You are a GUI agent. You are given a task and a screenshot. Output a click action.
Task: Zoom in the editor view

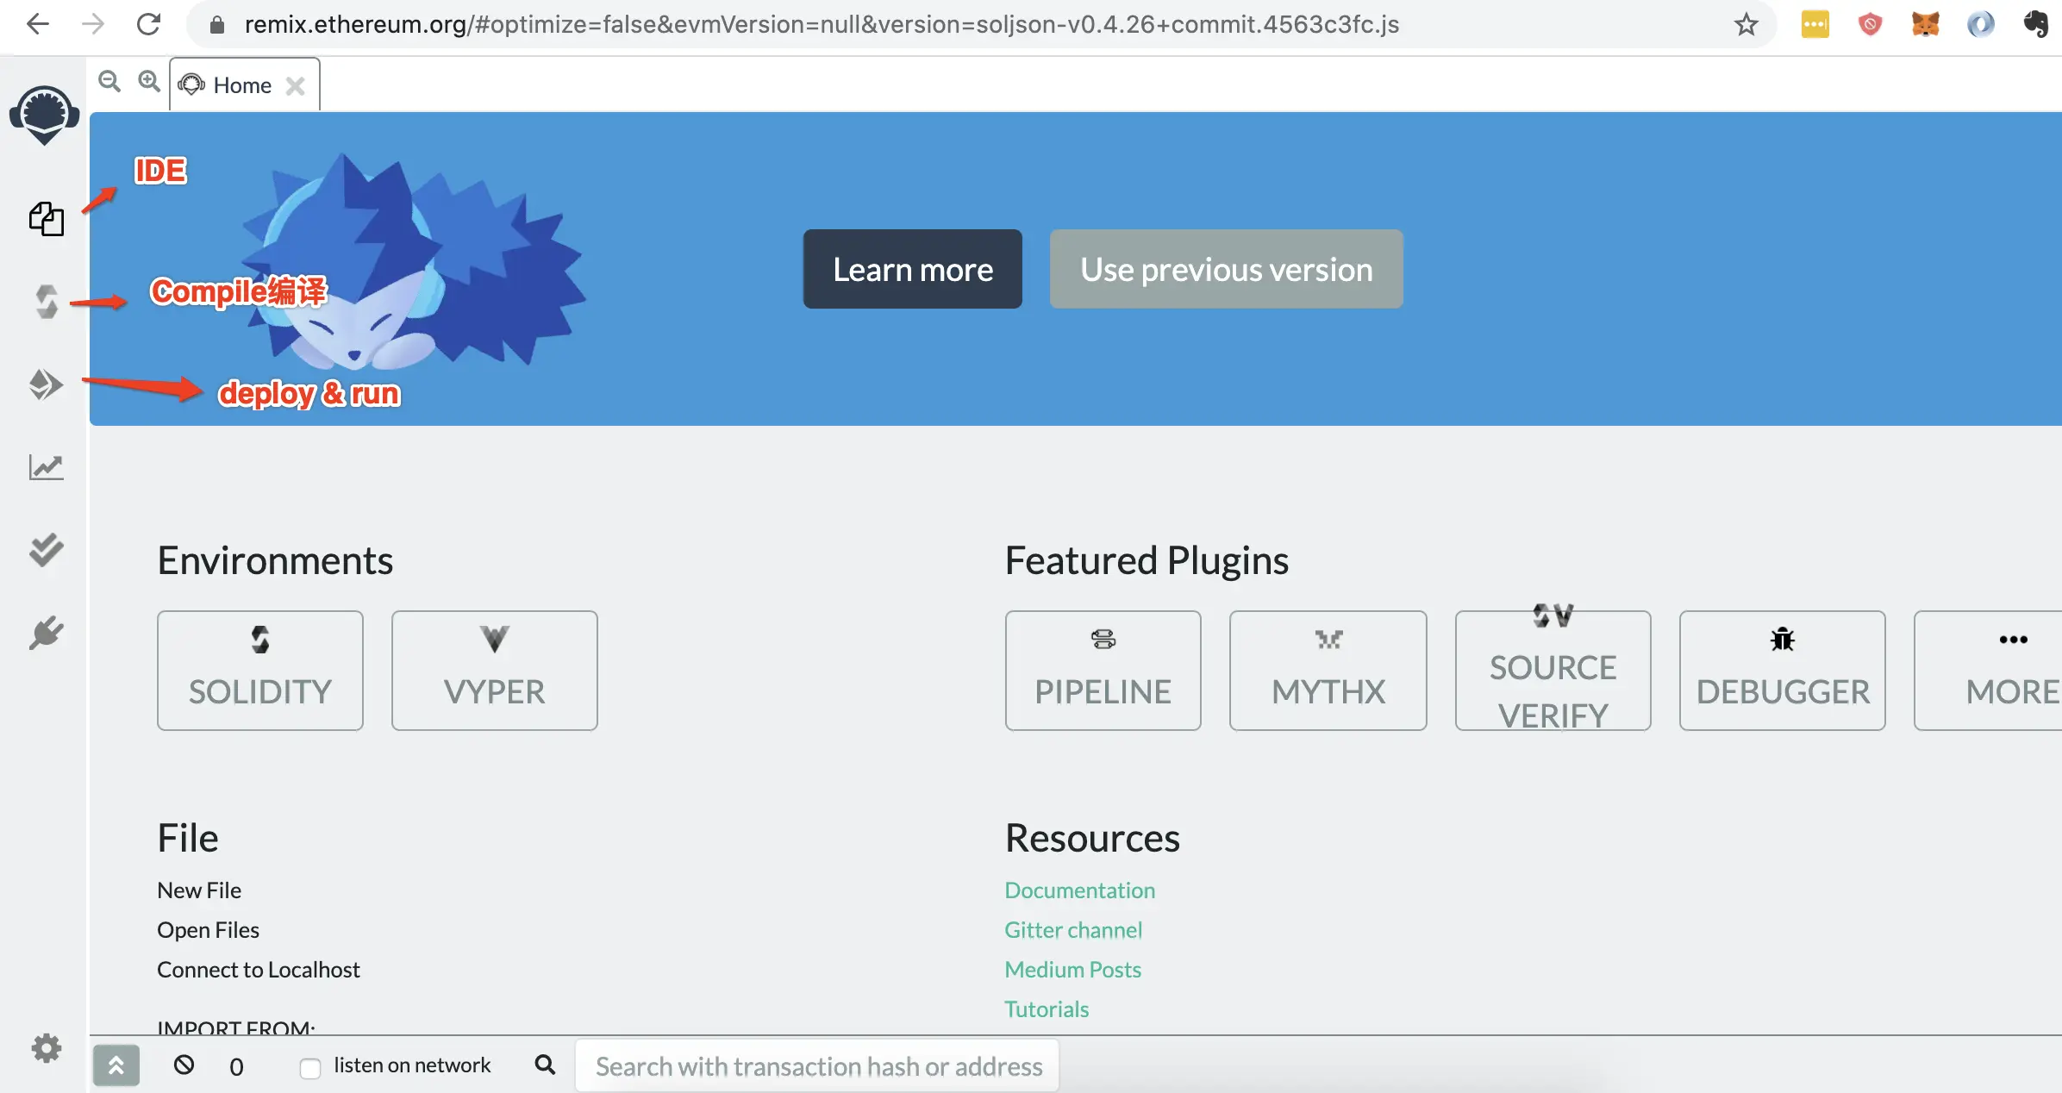(x=149, y=82)
